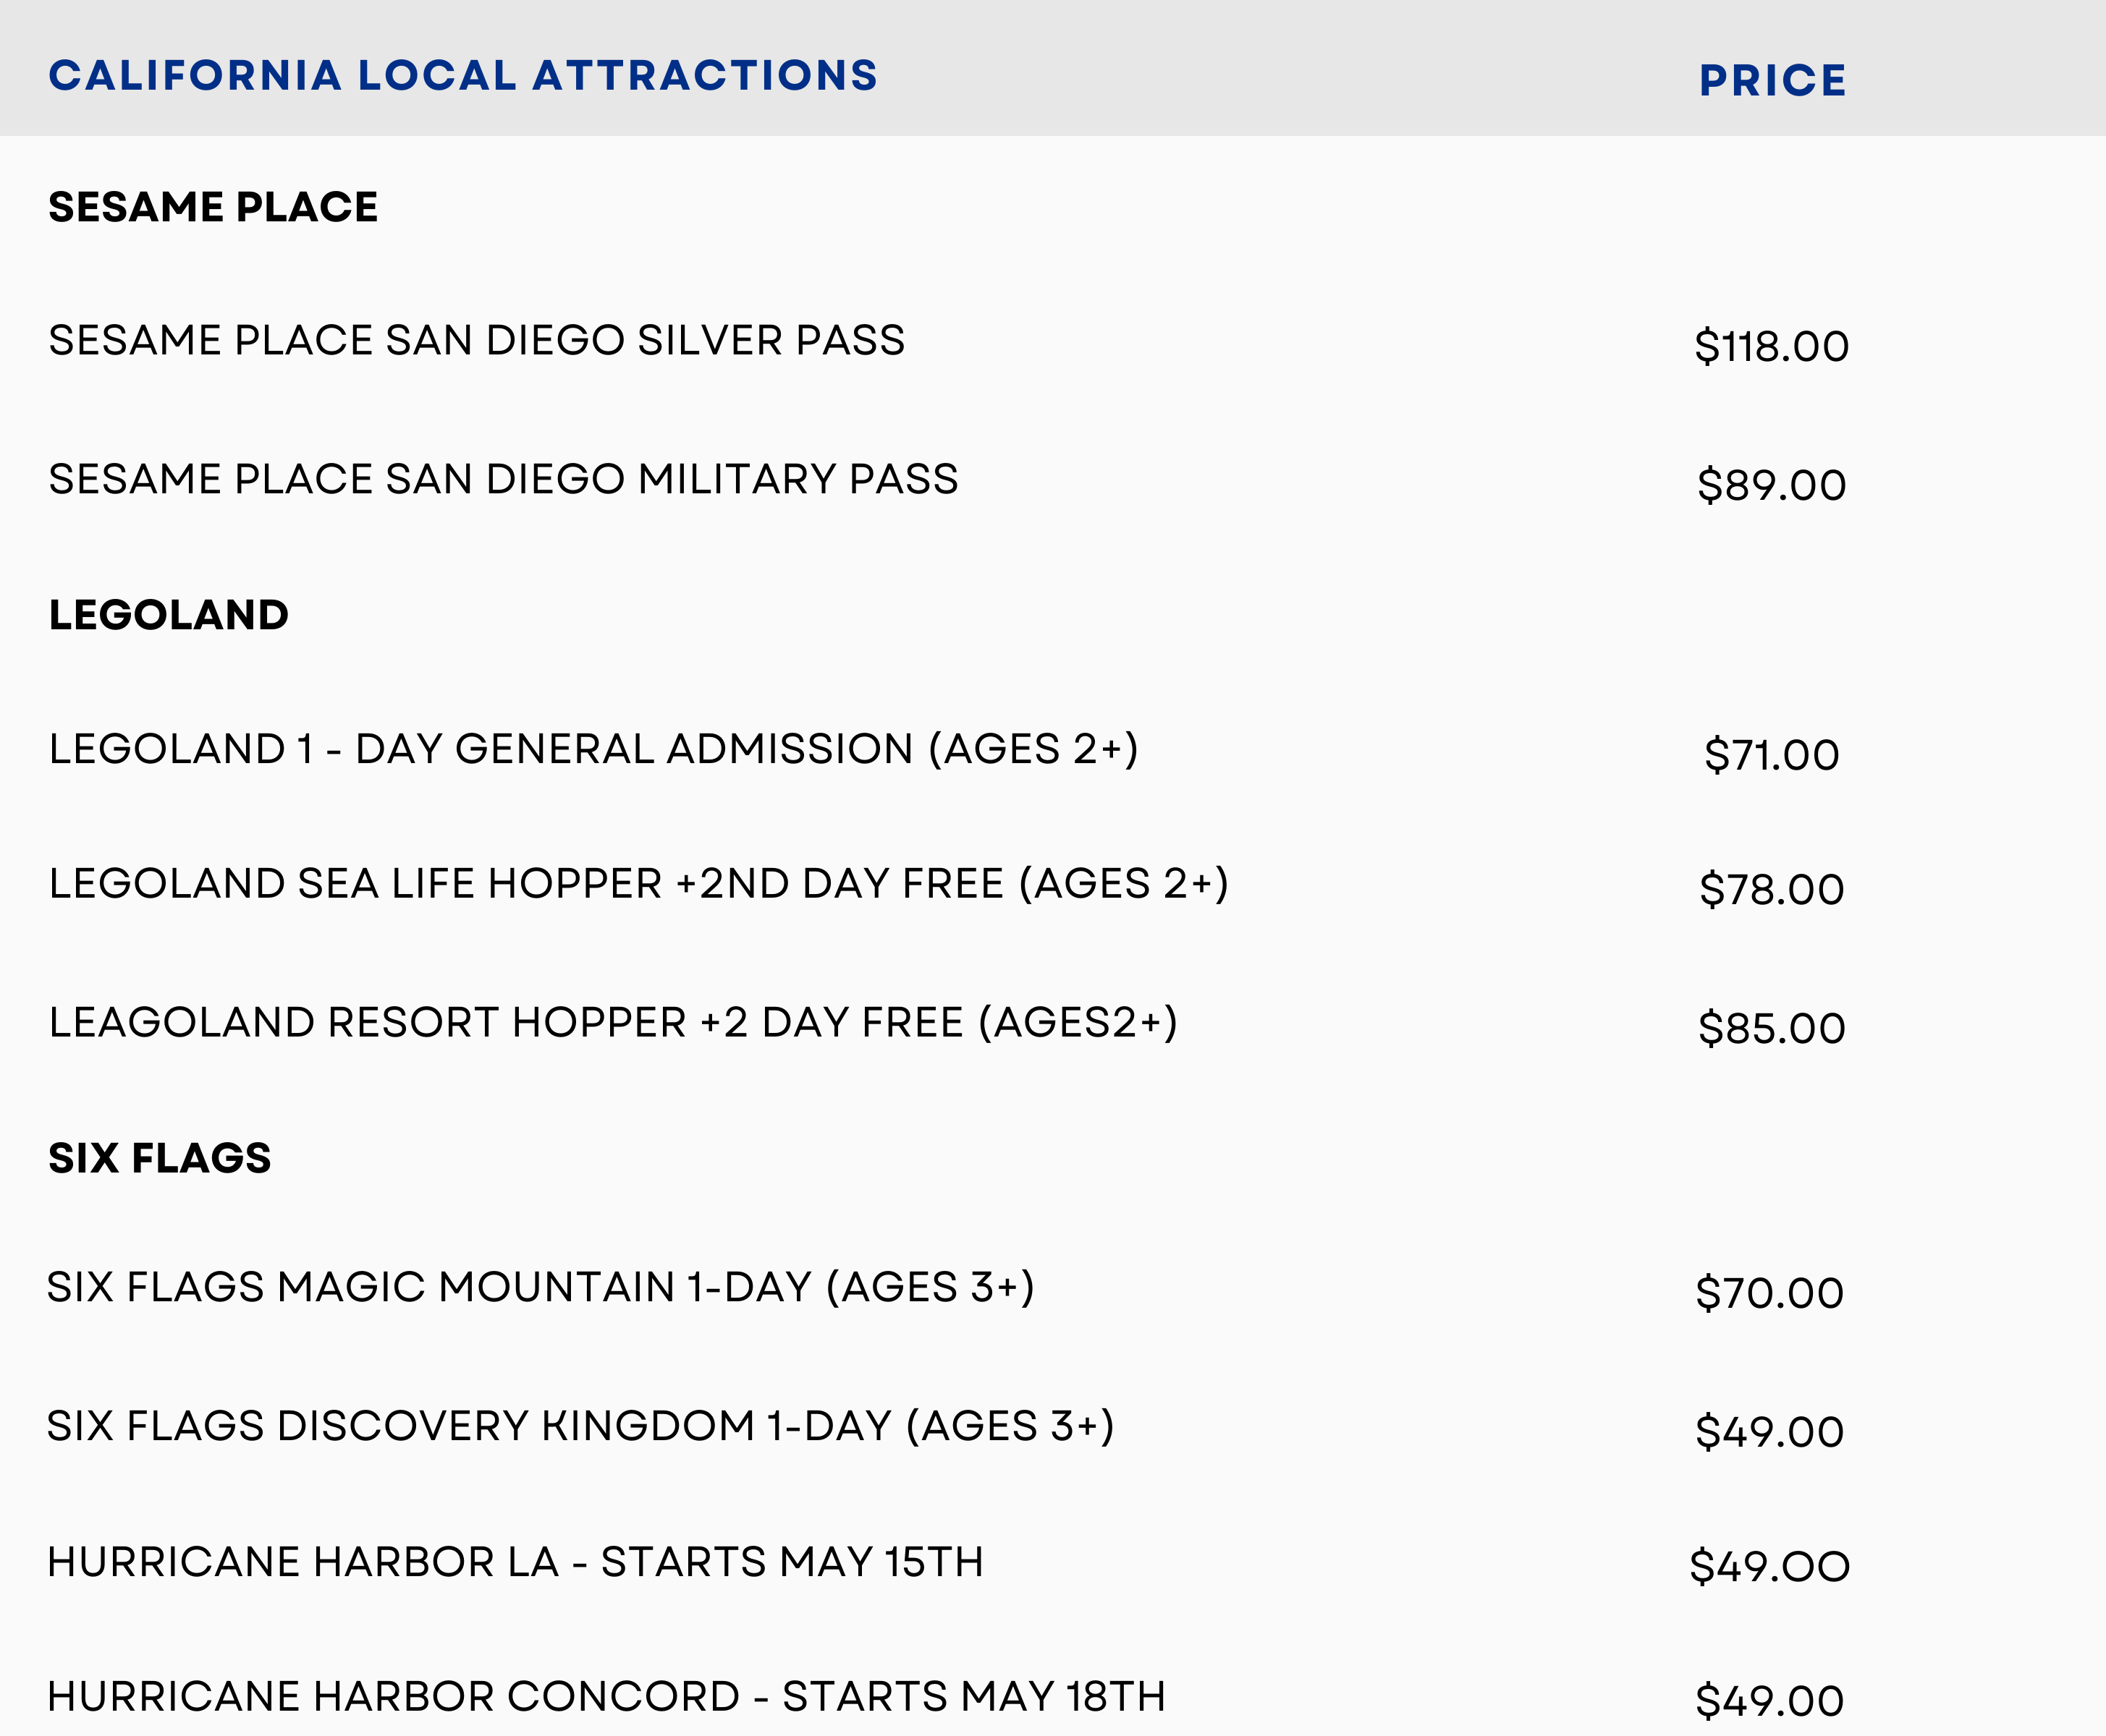Select the Legoland section heading

(x=168, y=615)
